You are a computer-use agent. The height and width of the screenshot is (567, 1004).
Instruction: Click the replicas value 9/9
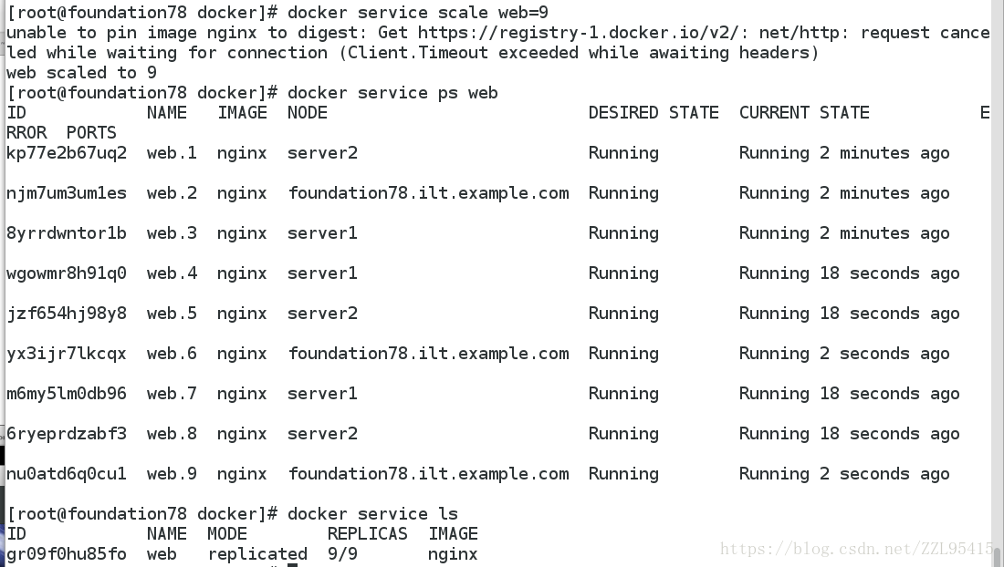(x=342, y=553)
